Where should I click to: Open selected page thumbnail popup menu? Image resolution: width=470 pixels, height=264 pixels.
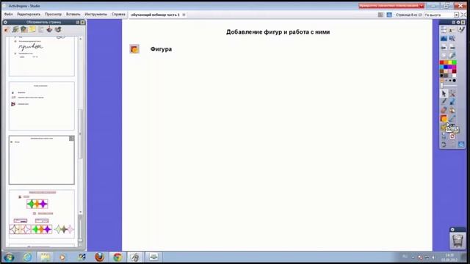click(71, 139)
